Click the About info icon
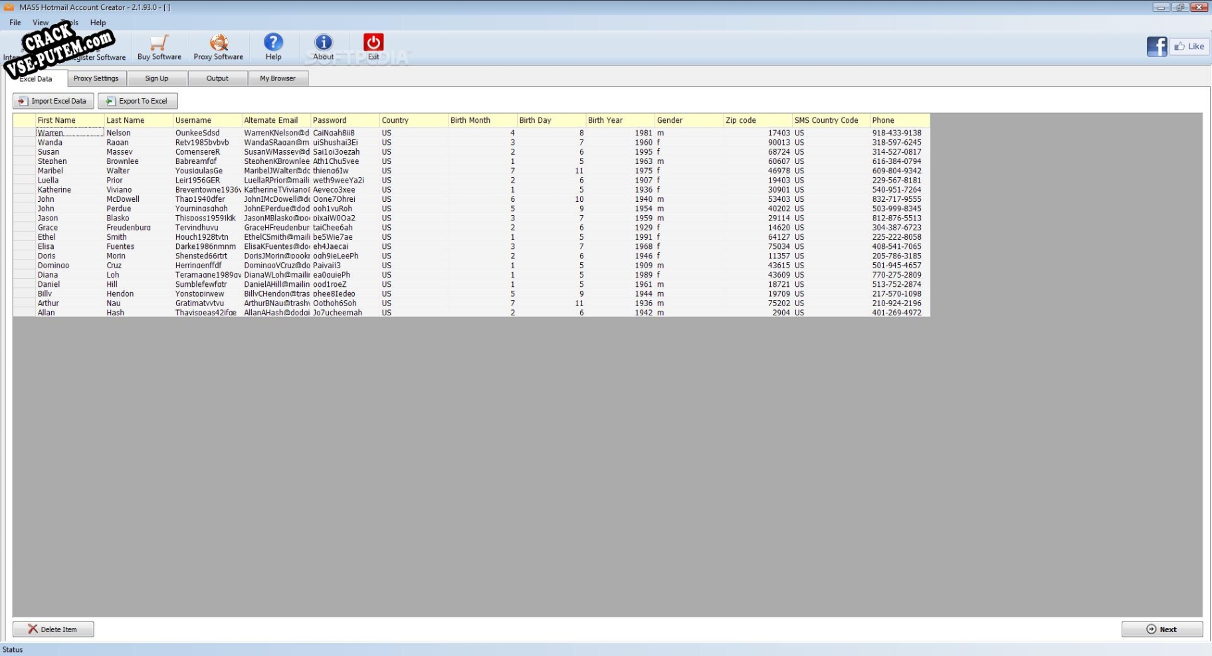The image size is (1212, 656). pyautogui.click(x=323, y=42)
